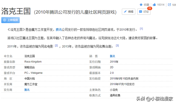
Task: Click the 中文名 value 洛克王国
Action: tap(29, 56)
